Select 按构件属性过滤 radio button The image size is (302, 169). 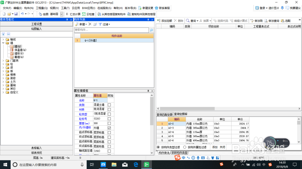[x=185, y=147]
